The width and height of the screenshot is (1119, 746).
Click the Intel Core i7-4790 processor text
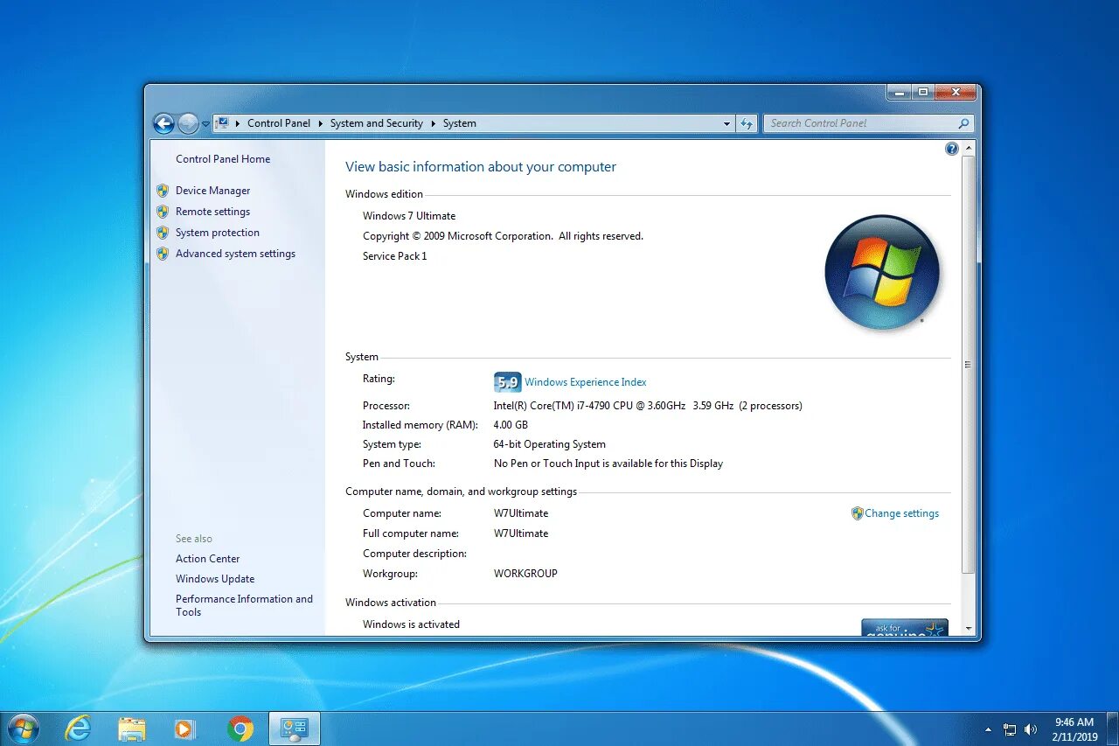tap(648, 406)
